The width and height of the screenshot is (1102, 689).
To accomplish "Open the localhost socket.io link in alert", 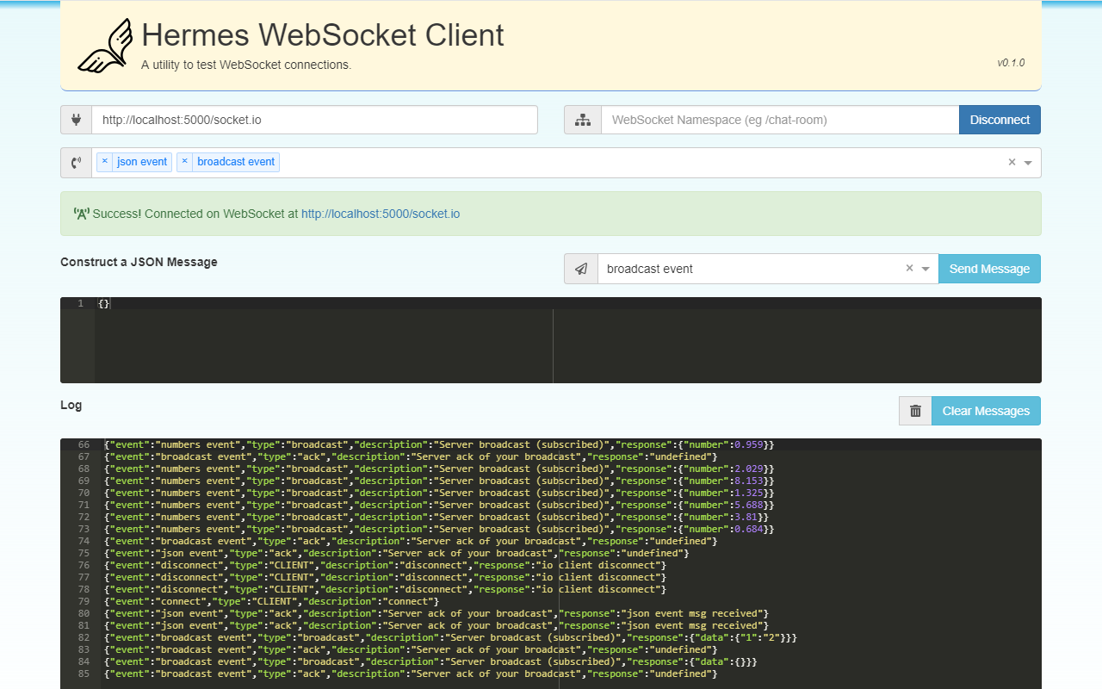I will (381, 214).
